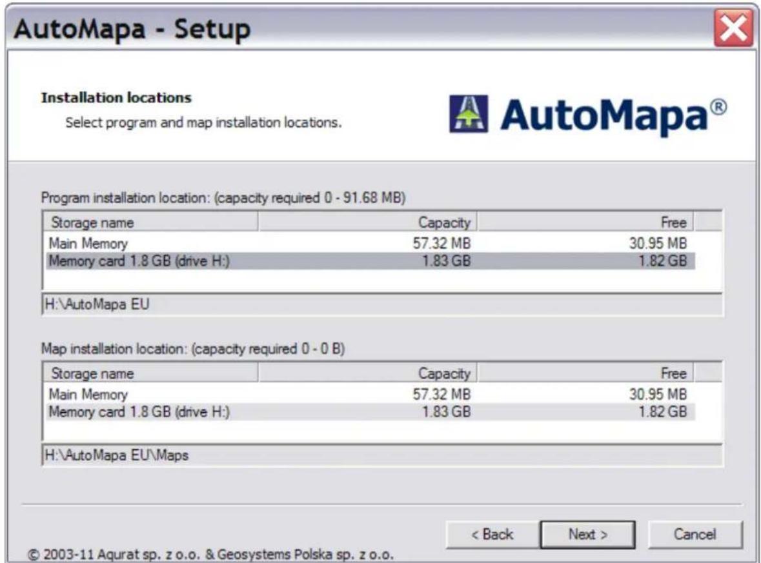Click 30.95 MB free value in map list
This screenshot has height=563, width=761.
tap(658, 394)
